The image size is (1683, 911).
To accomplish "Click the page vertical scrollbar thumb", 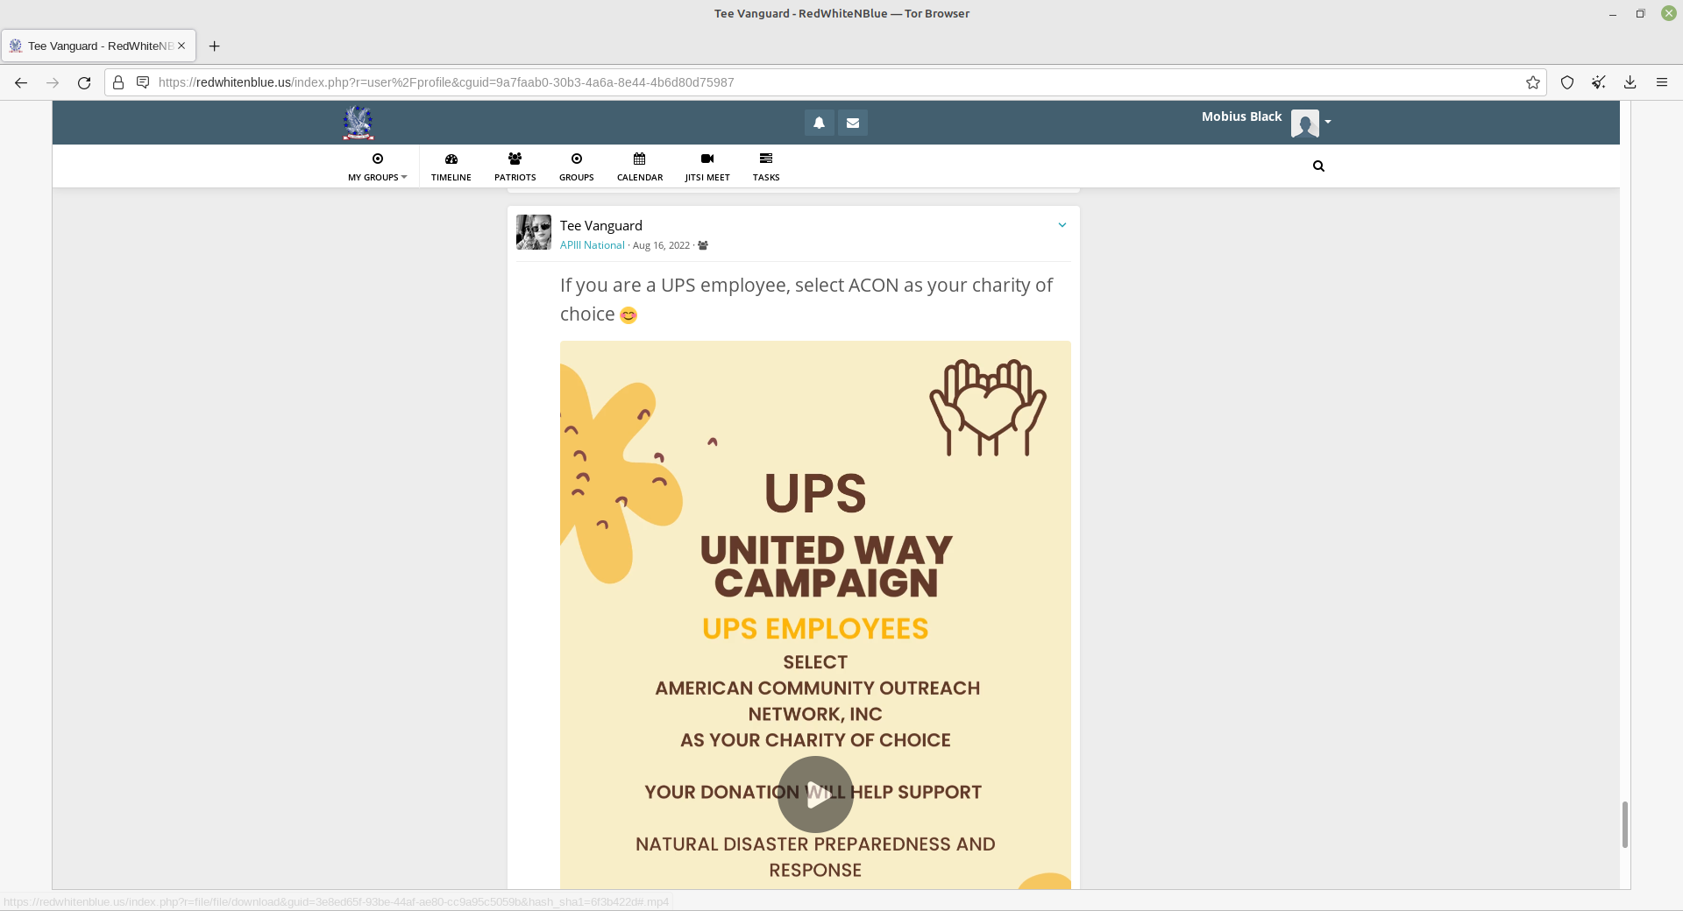I will pos(1624,824).
